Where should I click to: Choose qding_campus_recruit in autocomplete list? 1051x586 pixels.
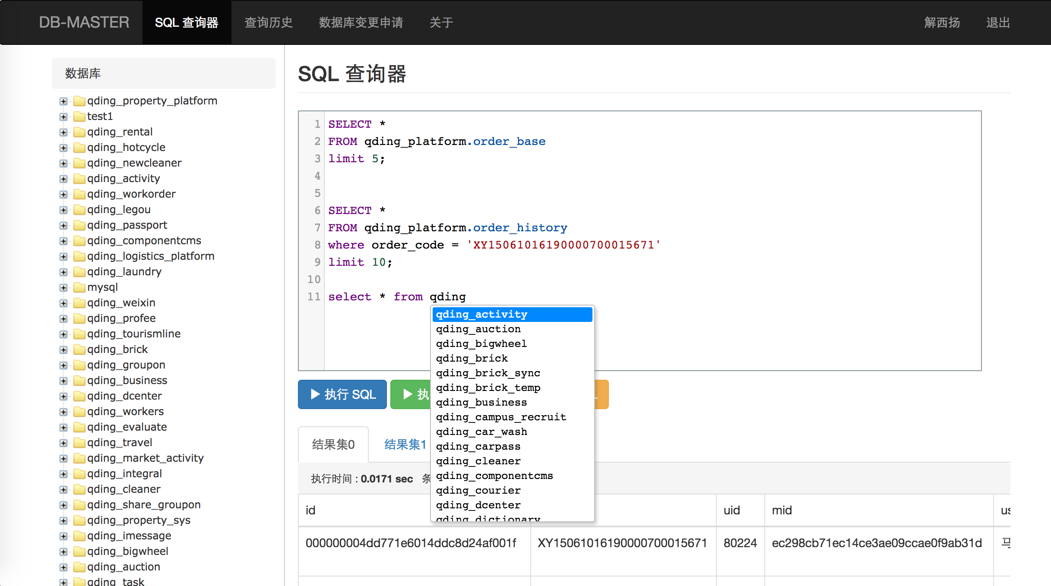tap(512, 417)
